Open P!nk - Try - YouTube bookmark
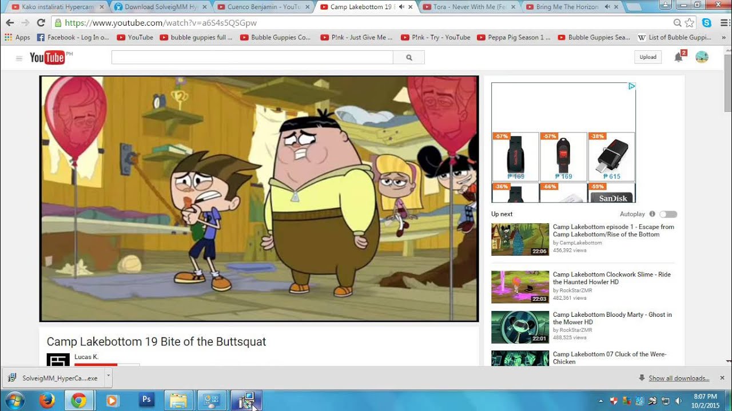The width and height of the screenshot is (732, 411). pos(436,37)
